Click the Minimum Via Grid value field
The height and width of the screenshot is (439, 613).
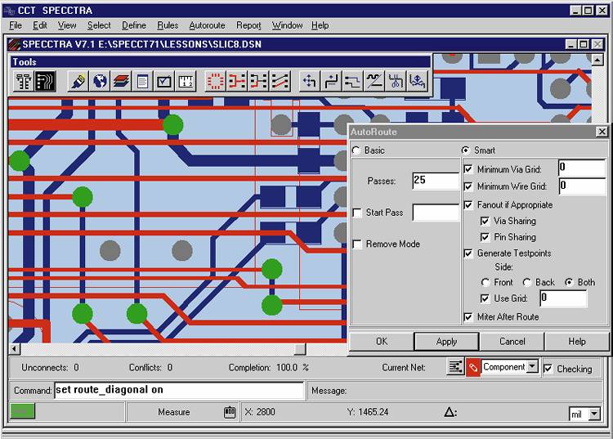click(582, 168)
